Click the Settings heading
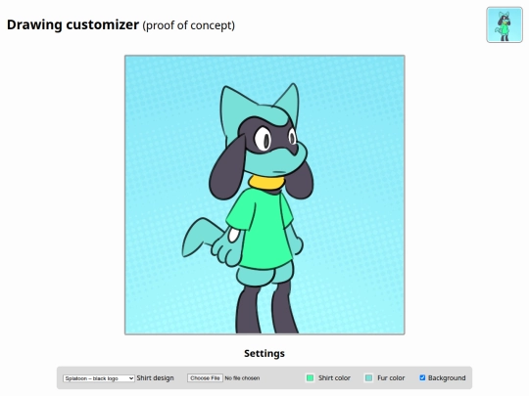 pos(264,353)
